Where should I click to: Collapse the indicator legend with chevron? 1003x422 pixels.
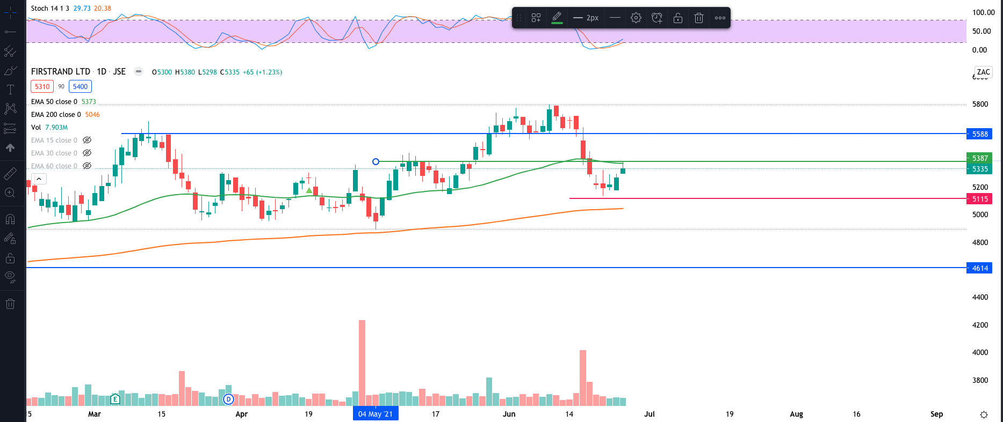coord(39,179)
